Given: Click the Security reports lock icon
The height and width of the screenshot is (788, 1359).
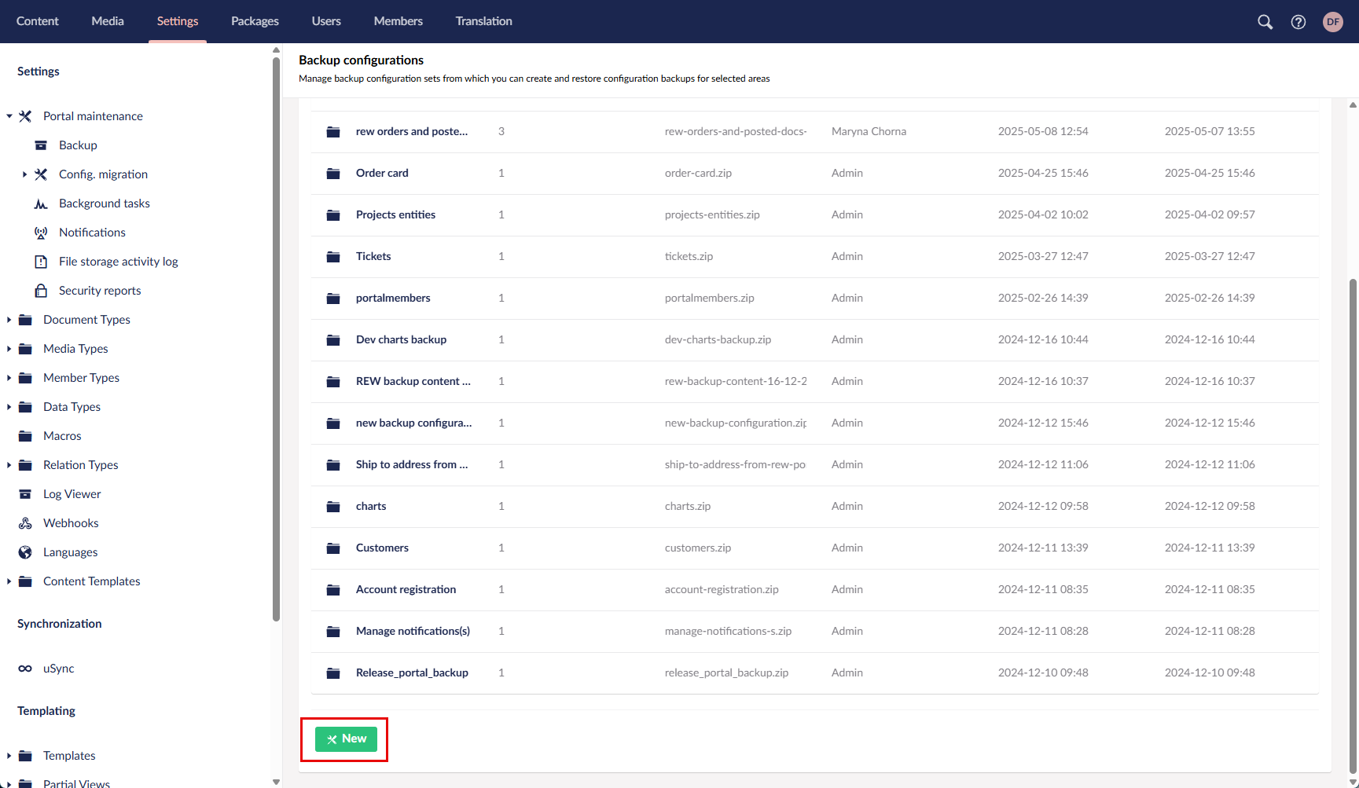Looking at the screenshot, I should click(x=41, y=291).
